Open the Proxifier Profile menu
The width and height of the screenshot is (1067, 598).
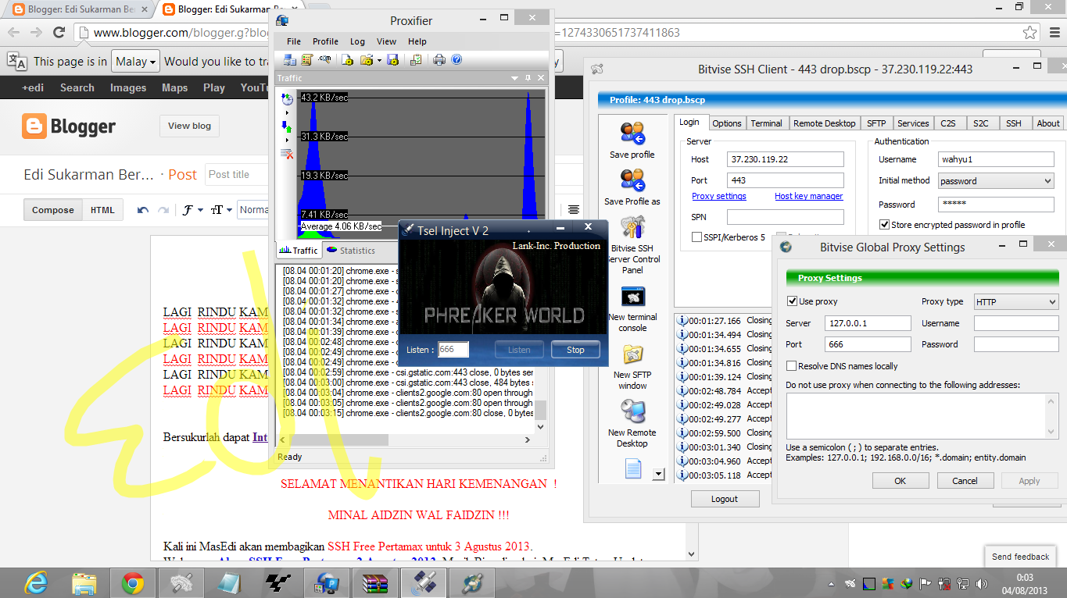[325, 41]
